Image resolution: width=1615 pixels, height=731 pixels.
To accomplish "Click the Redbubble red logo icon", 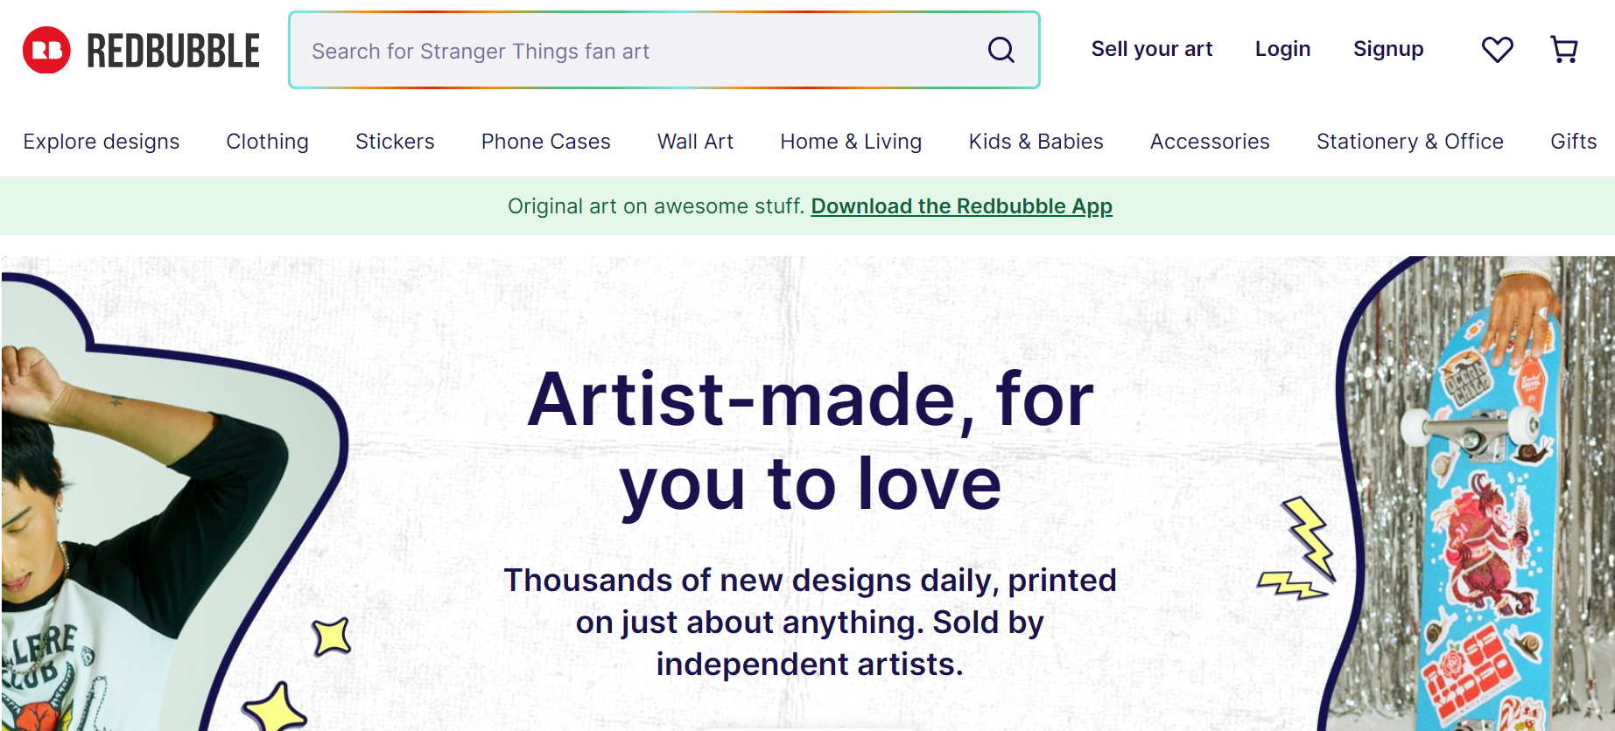I will (46, 50).
